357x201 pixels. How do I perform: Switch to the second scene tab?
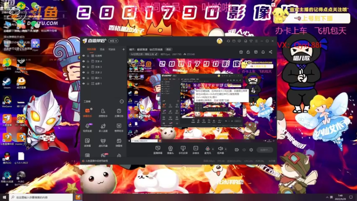point(102,49)
